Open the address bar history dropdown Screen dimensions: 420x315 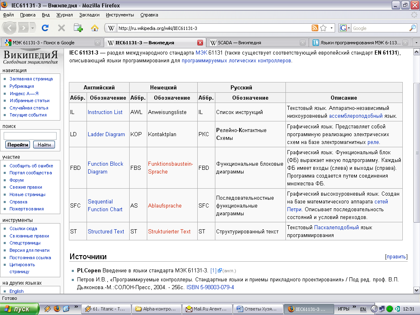point(331,28)
